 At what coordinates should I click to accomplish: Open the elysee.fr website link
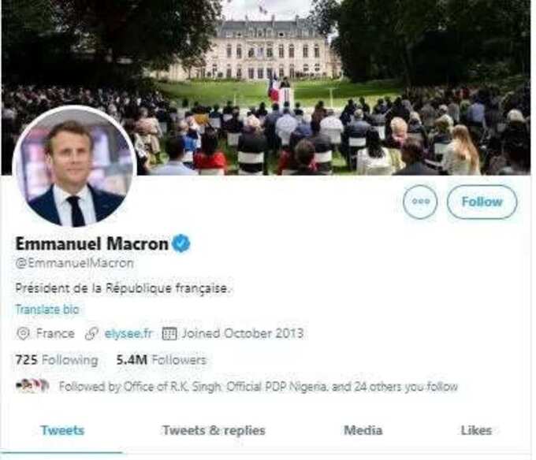128,333
